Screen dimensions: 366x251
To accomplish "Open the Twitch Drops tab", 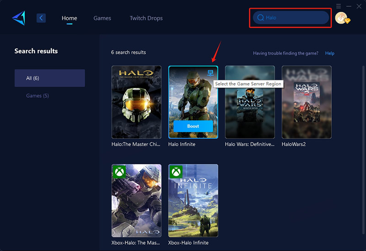I will point(146,18).
